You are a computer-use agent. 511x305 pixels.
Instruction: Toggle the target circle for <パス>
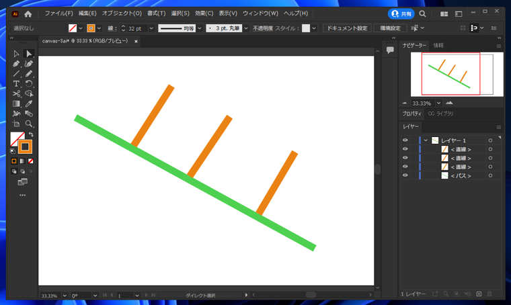click(x=490, y=175)
